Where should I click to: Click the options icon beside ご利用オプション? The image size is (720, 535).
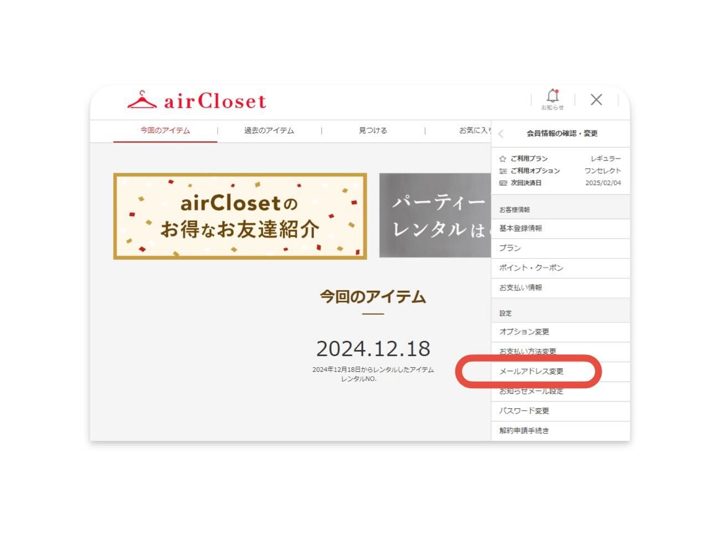(x=503, y=171)
